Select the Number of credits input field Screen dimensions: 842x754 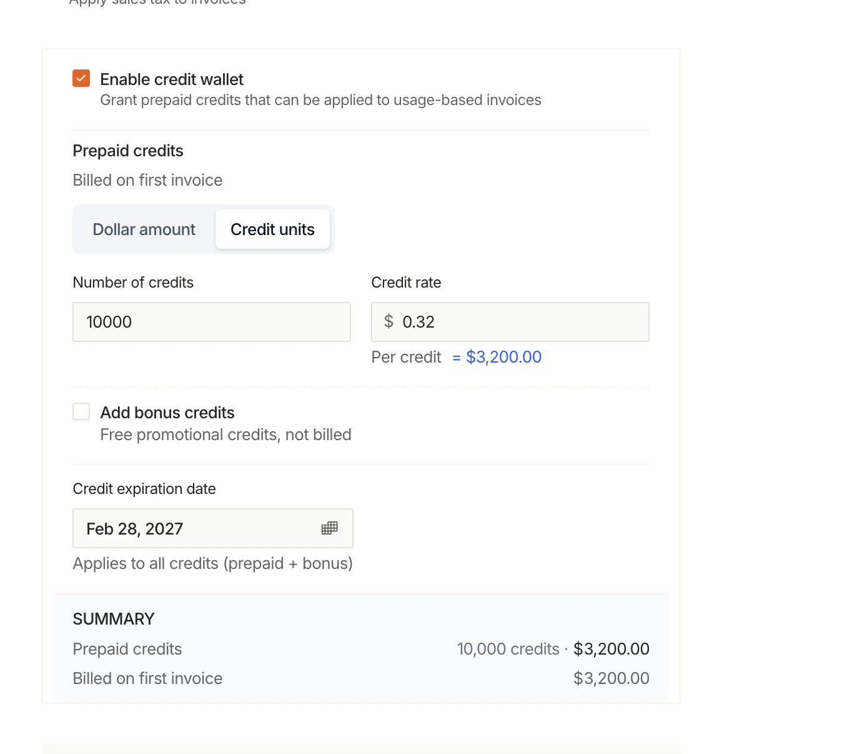211,321
